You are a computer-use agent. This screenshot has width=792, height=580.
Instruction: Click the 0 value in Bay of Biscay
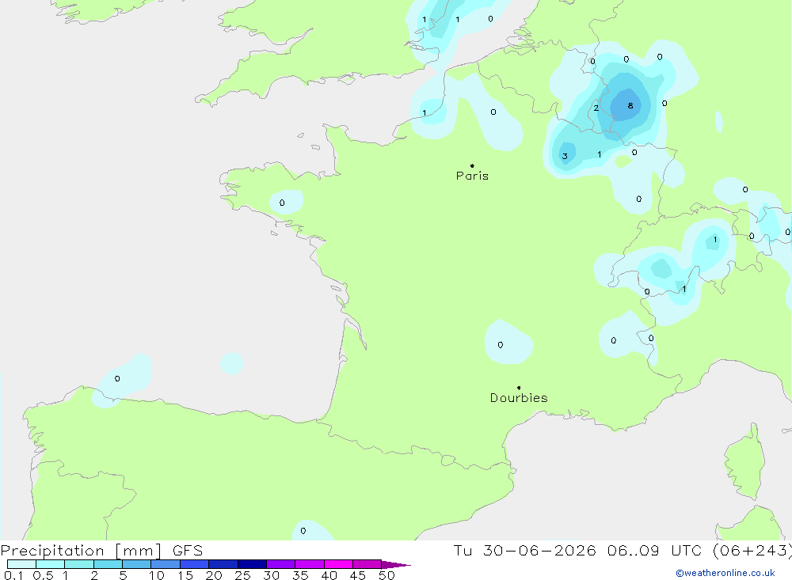pyautogui.click(x=117, y=378)
